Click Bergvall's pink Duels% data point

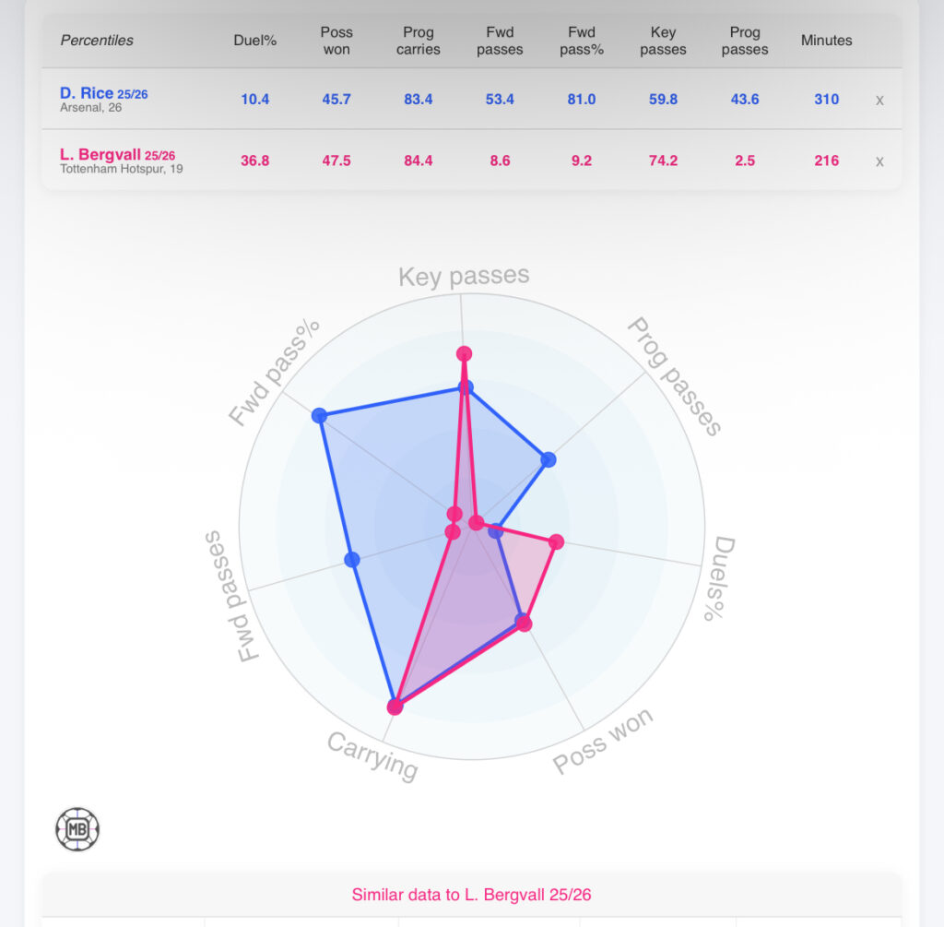pyautogui.click(x=556, y=542)
